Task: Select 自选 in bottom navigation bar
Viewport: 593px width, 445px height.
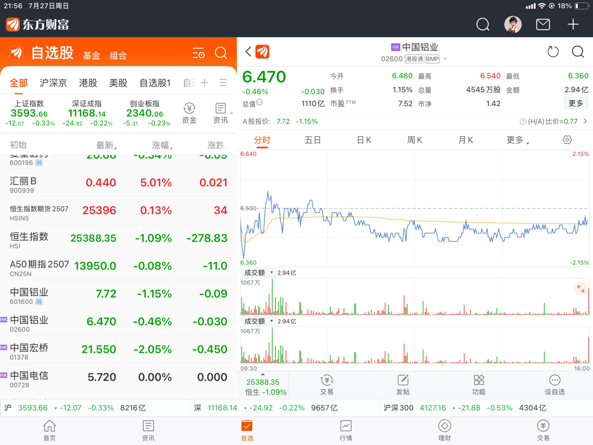Action: click(x=247, y=431)
